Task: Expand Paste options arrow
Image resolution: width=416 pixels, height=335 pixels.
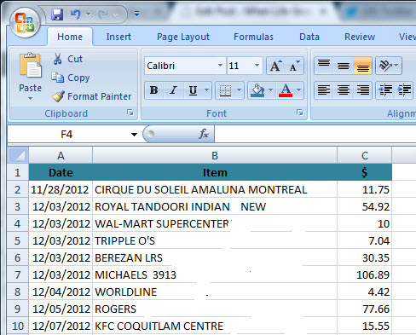Action: (30, 99)
